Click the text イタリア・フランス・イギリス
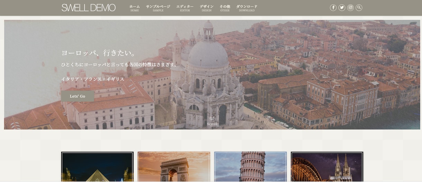422x182 pixels. [x=93, y=79]
